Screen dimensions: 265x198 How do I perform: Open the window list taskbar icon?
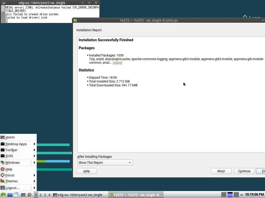click(x=16, y=195)
